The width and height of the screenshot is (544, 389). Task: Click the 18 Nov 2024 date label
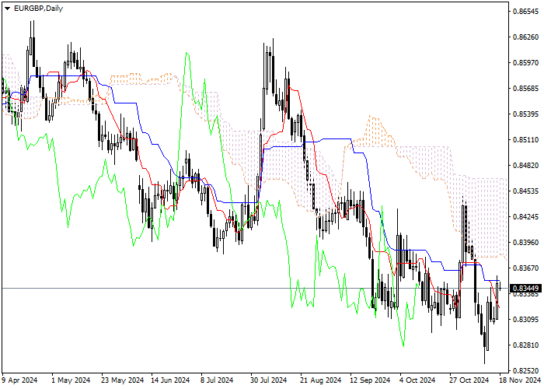(x=520, y=380)
